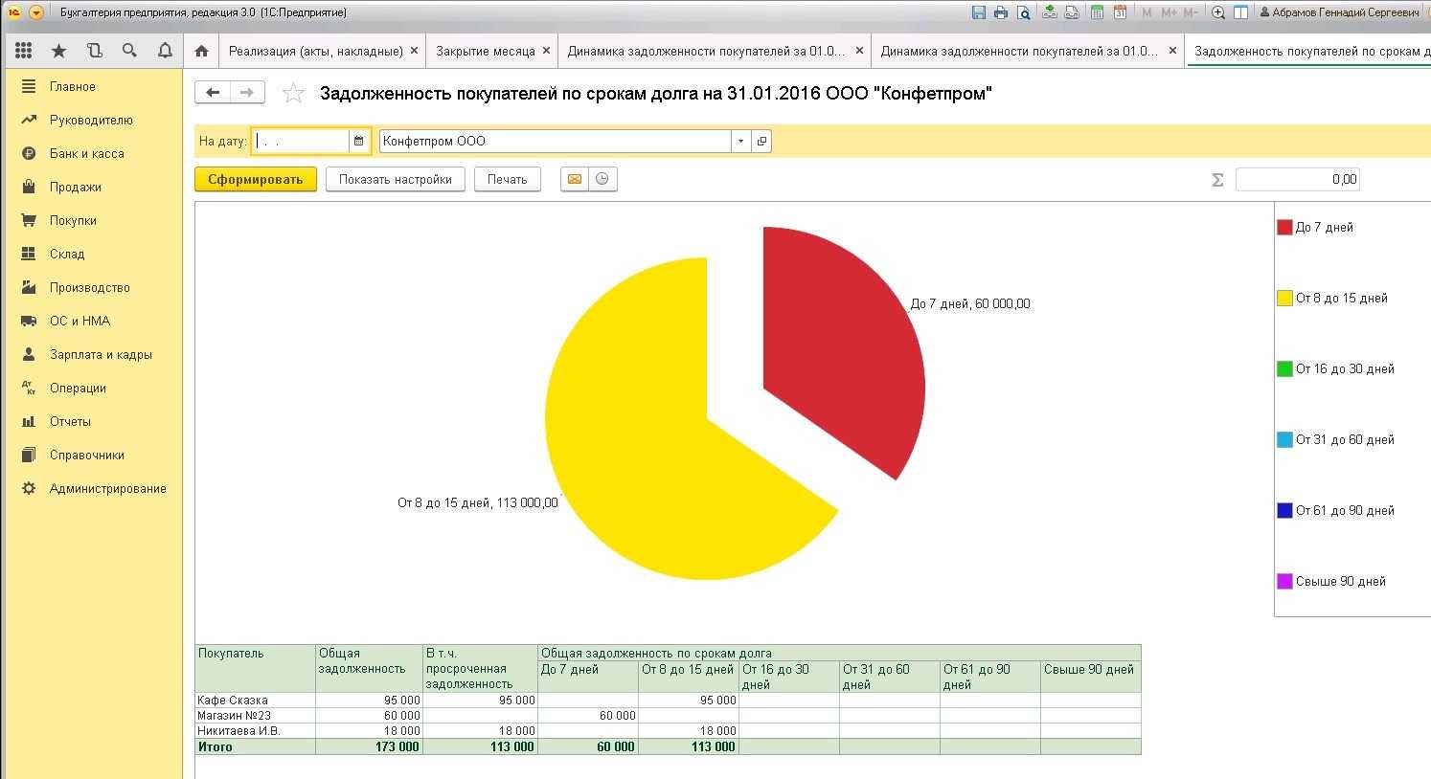This screenshot has height=779, width=1431.
Task: Open the sections menu grid icon
Action: click(24, 51)
